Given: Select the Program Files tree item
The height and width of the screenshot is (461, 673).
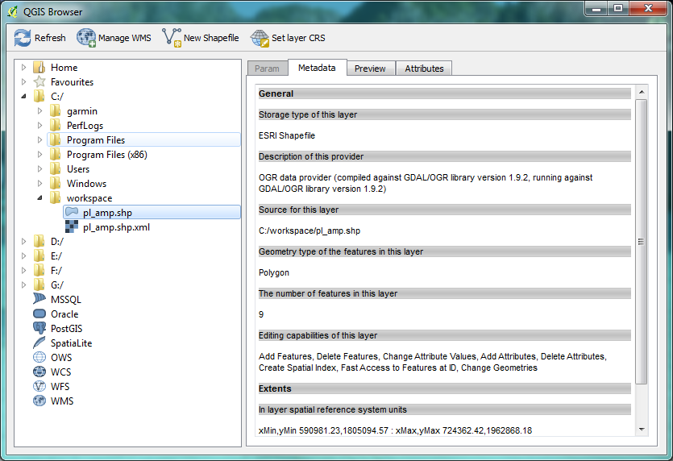Looking at the screenshot, I should point(143,140).
